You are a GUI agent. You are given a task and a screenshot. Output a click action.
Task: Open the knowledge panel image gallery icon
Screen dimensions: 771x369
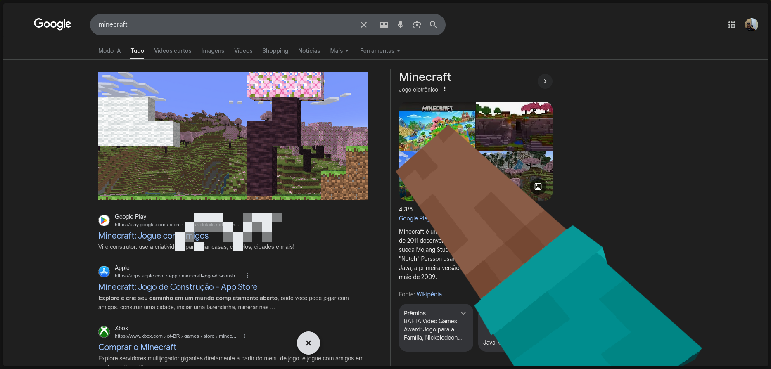(x=538, y=187)
